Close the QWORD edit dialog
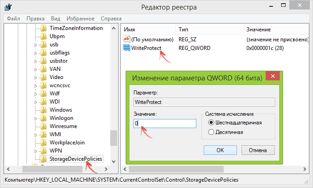The height and width of the screenshot is (188, 313). (272, 76)
